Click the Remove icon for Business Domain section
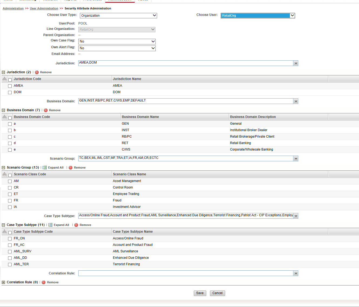The image size is (359, 307). [46, 110]
